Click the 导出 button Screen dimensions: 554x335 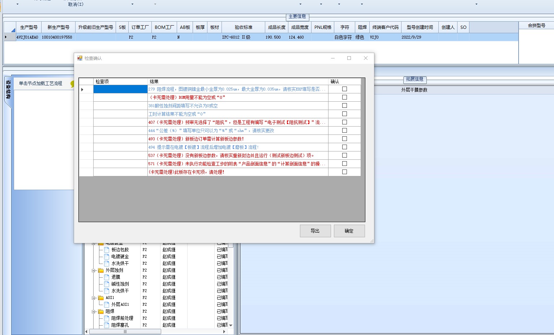(315, 231)
